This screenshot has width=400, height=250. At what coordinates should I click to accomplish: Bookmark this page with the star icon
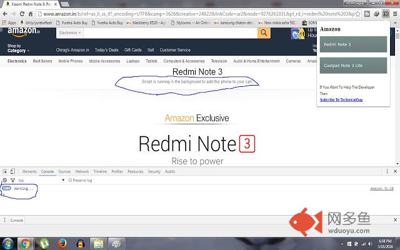coord(357,14)
